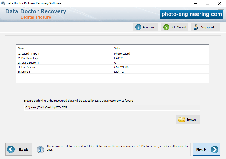Viewport: 226px width, 159px height.
Task: Minimize the Data Doctor window
Action: [196, 3]
